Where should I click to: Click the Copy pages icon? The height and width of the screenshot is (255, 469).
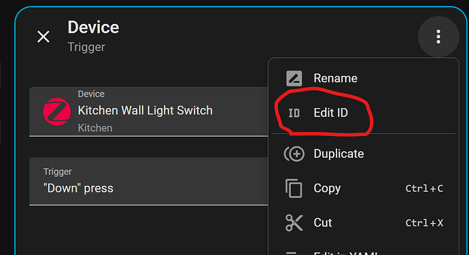coord(294,188)
